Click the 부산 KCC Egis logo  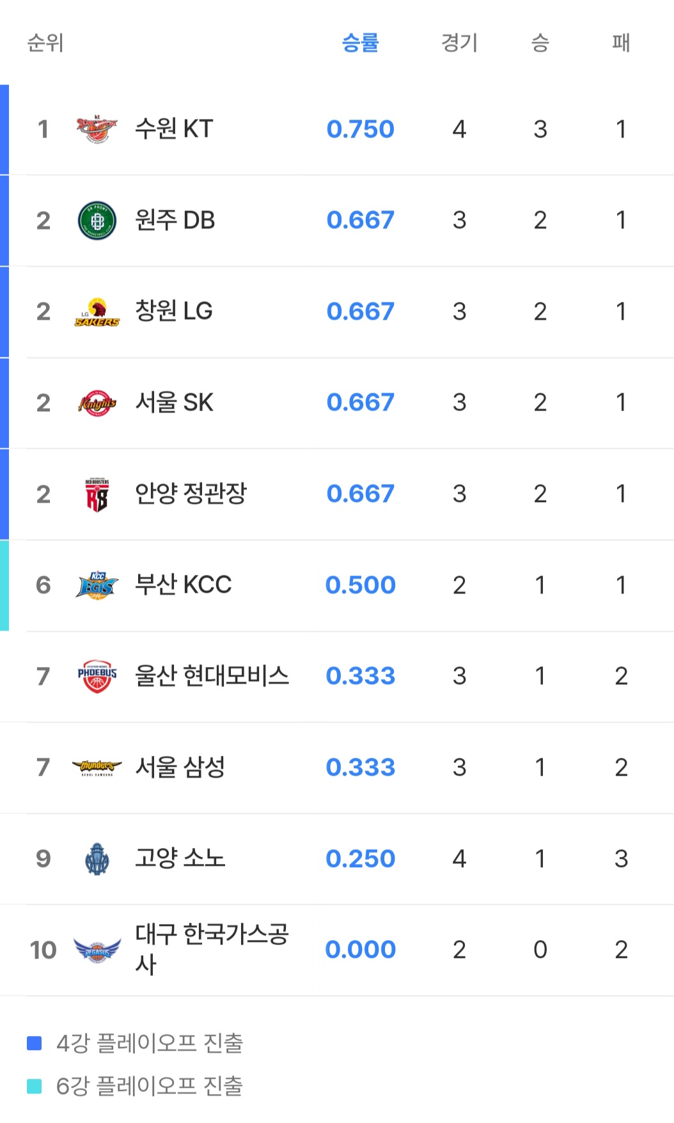pyautogui.click(x=97, y=585)
